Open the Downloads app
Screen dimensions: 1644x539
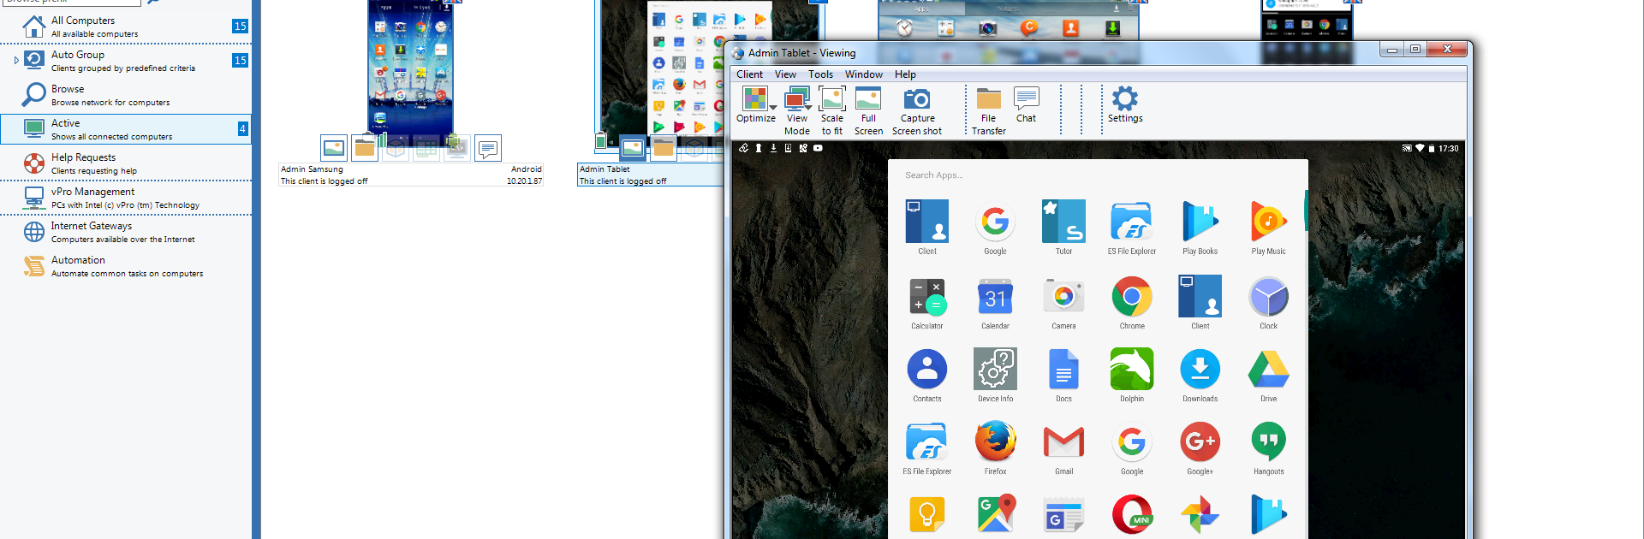[1200, 375]
